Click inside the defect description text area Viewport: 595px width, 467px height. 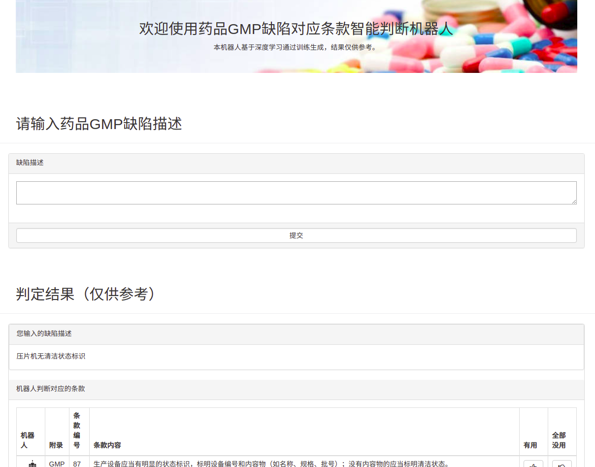296,193
